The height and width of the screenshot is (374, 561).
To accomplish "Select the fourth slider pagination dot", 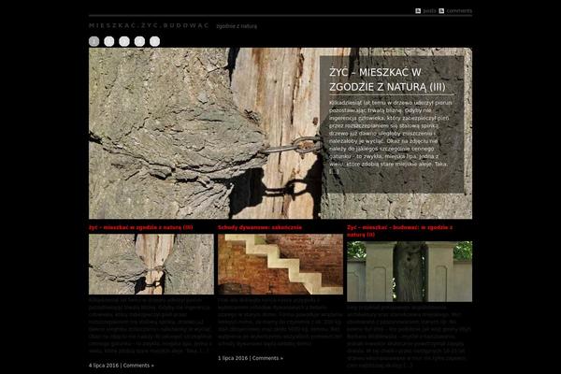I will tap(139, 41).
